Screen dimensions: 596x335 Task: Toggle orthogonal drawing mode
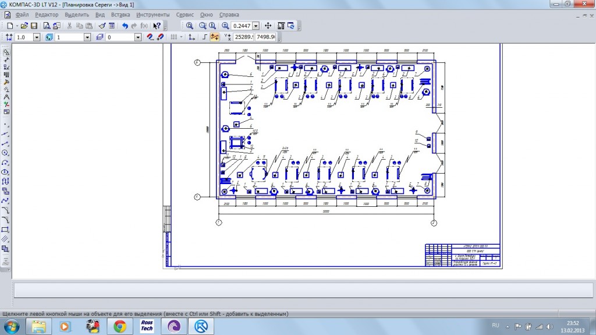(x=204, y=37)
